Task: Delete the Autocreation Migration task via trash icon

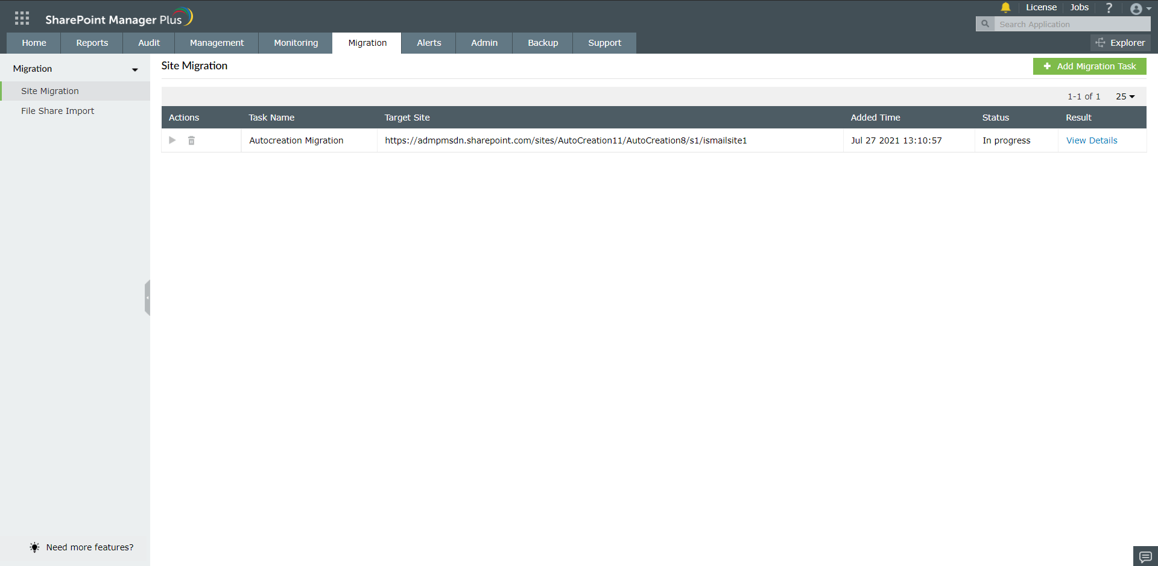Action: (x=192, y=140)
